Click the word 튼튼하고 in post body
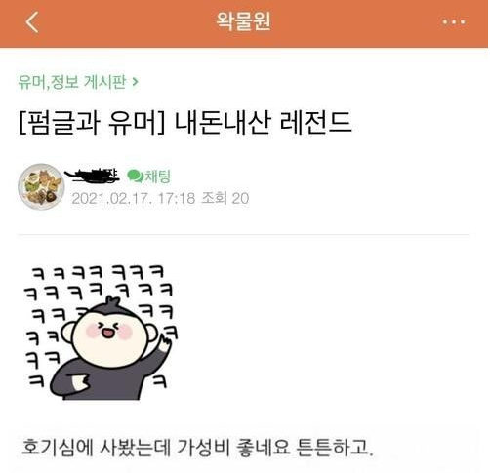Screen dimensions: 490x473 (334, 447)
